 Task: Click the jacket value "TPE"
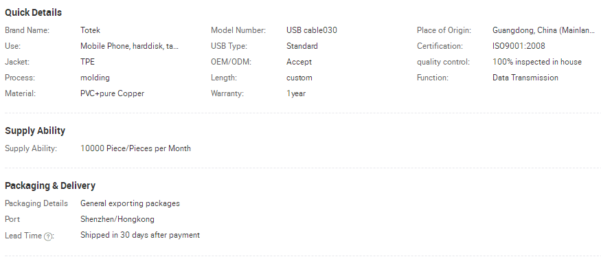point(87,62)
